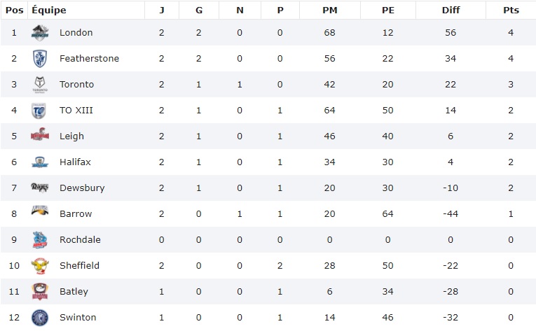The width and height of the screenshot is (536, 331).
Task: Click the Équipe column header
Action: pyautogui.click(x=49, y=10)
